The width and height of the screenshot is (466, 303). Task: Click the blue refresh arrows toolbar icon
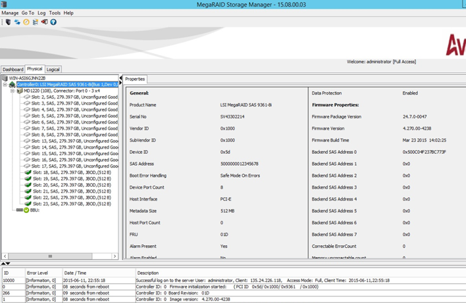[x=17, y=22]
